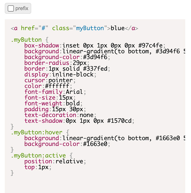Image resolution: width=191 pixels, height=193 pixels.
Task: Click the ".myButton:hover {" selector line
Action: pos(40,132)
